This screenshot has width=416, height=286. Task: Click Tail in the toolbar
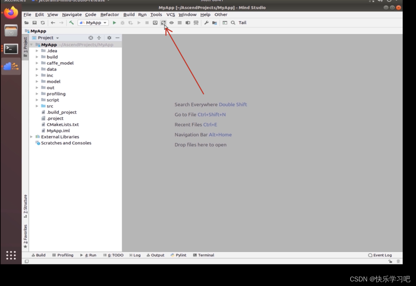[x=242, y=23]
